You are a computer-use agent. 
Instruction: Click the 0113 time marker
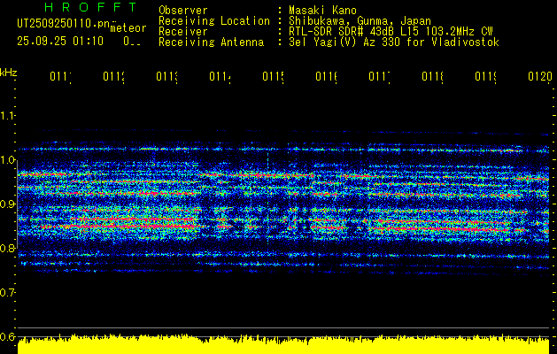click(167, 76)
